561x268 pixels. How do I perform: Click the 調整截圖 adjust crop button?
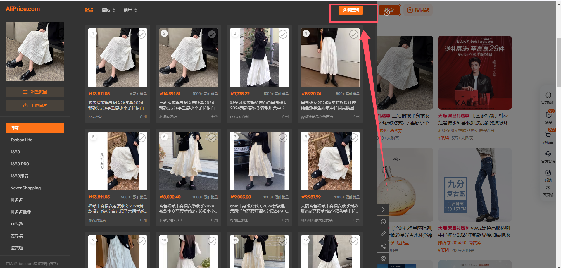(35, 92)
